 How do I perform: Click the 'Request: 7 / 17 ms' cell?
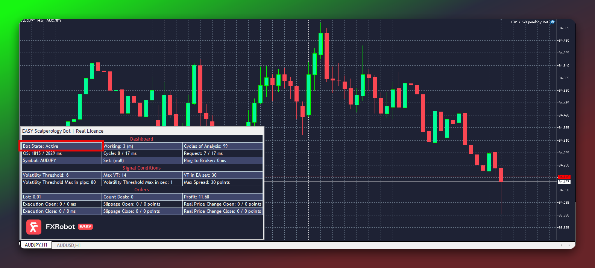(223, 153)
